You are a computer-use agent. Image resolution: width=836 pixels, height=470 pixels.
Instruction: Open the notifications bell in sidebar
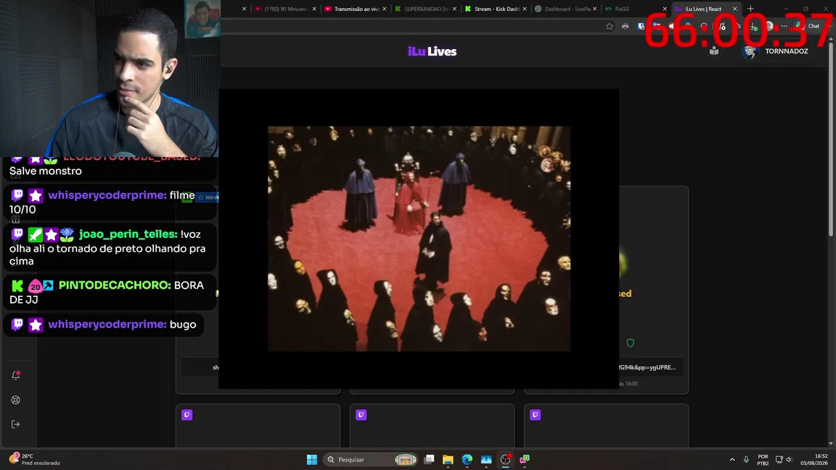16,375
